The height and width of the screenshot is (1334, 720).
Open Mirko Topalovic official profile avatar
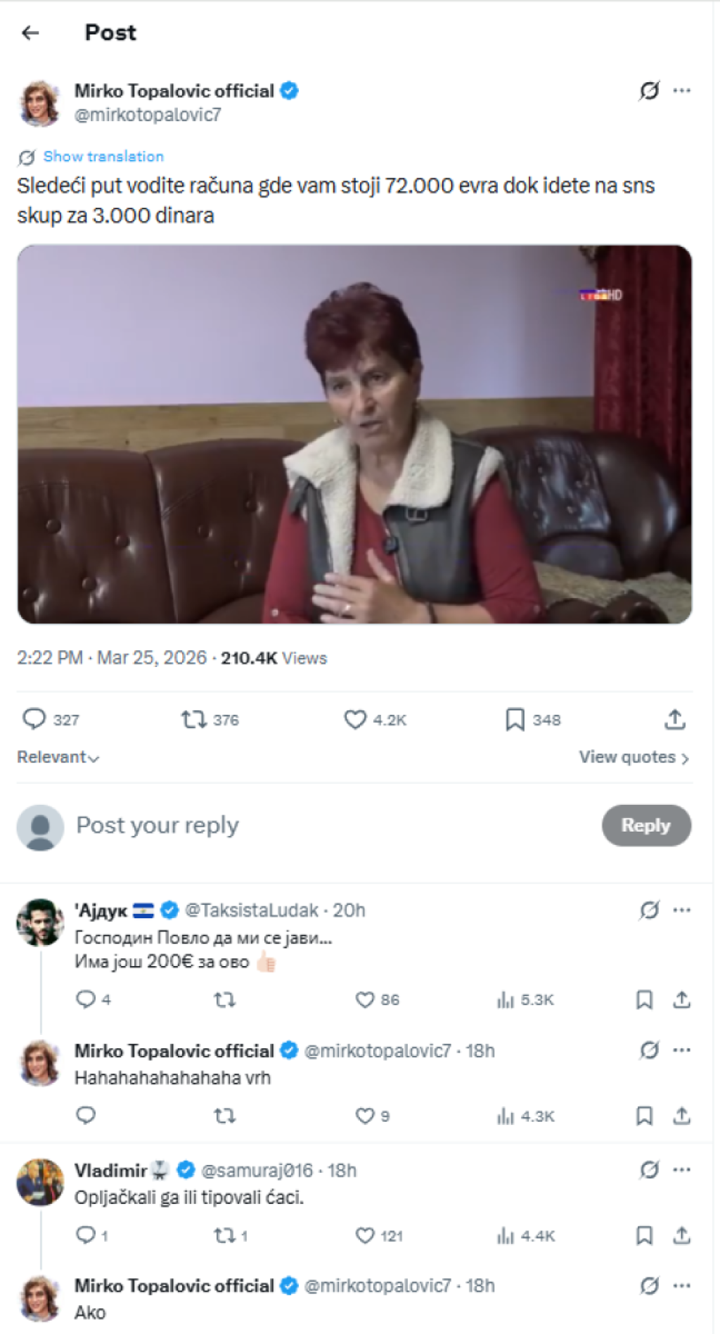click(x=41, y=103)
